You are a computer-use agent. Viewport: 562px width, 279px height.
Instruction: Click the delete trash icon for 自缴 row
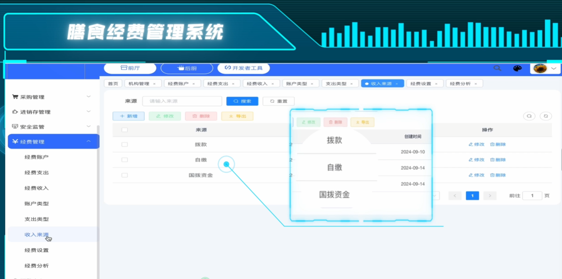pyautogui.click(x=492, y=160)
